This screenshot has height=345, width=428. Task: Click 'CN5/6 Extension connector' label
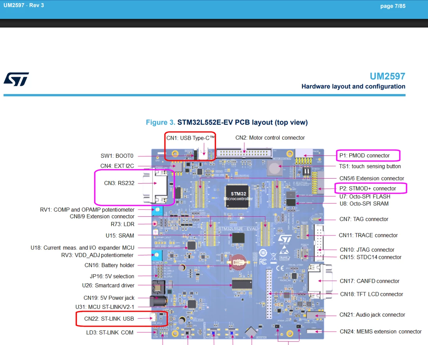[372, 178]
